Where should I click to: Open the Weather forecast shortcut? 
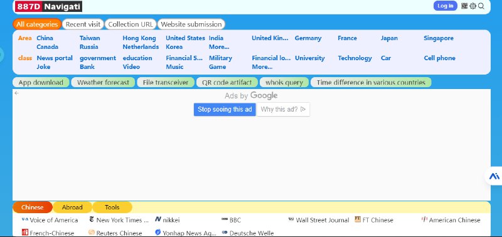[103, 83]
